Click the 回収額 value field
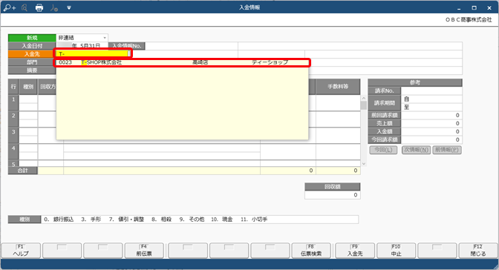 332,195
